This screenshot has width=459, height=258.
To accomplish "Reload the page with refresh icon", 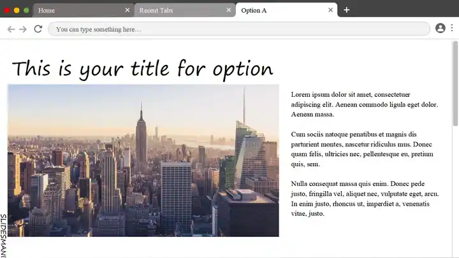I will point(38,29).
